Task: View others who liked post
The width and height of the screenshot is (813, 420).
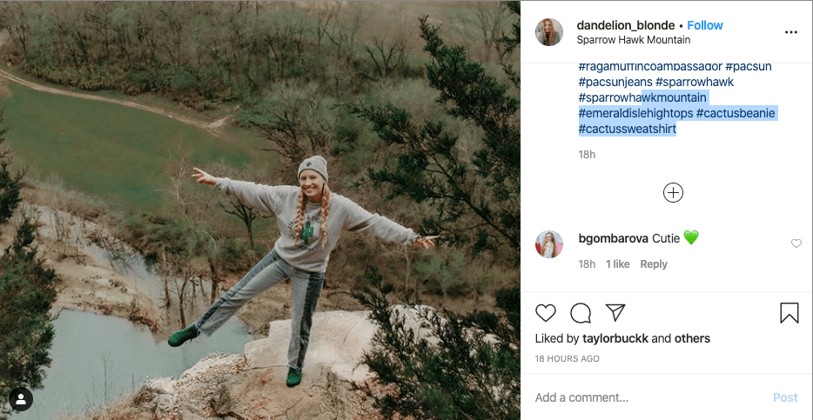Action: [692, 338]
